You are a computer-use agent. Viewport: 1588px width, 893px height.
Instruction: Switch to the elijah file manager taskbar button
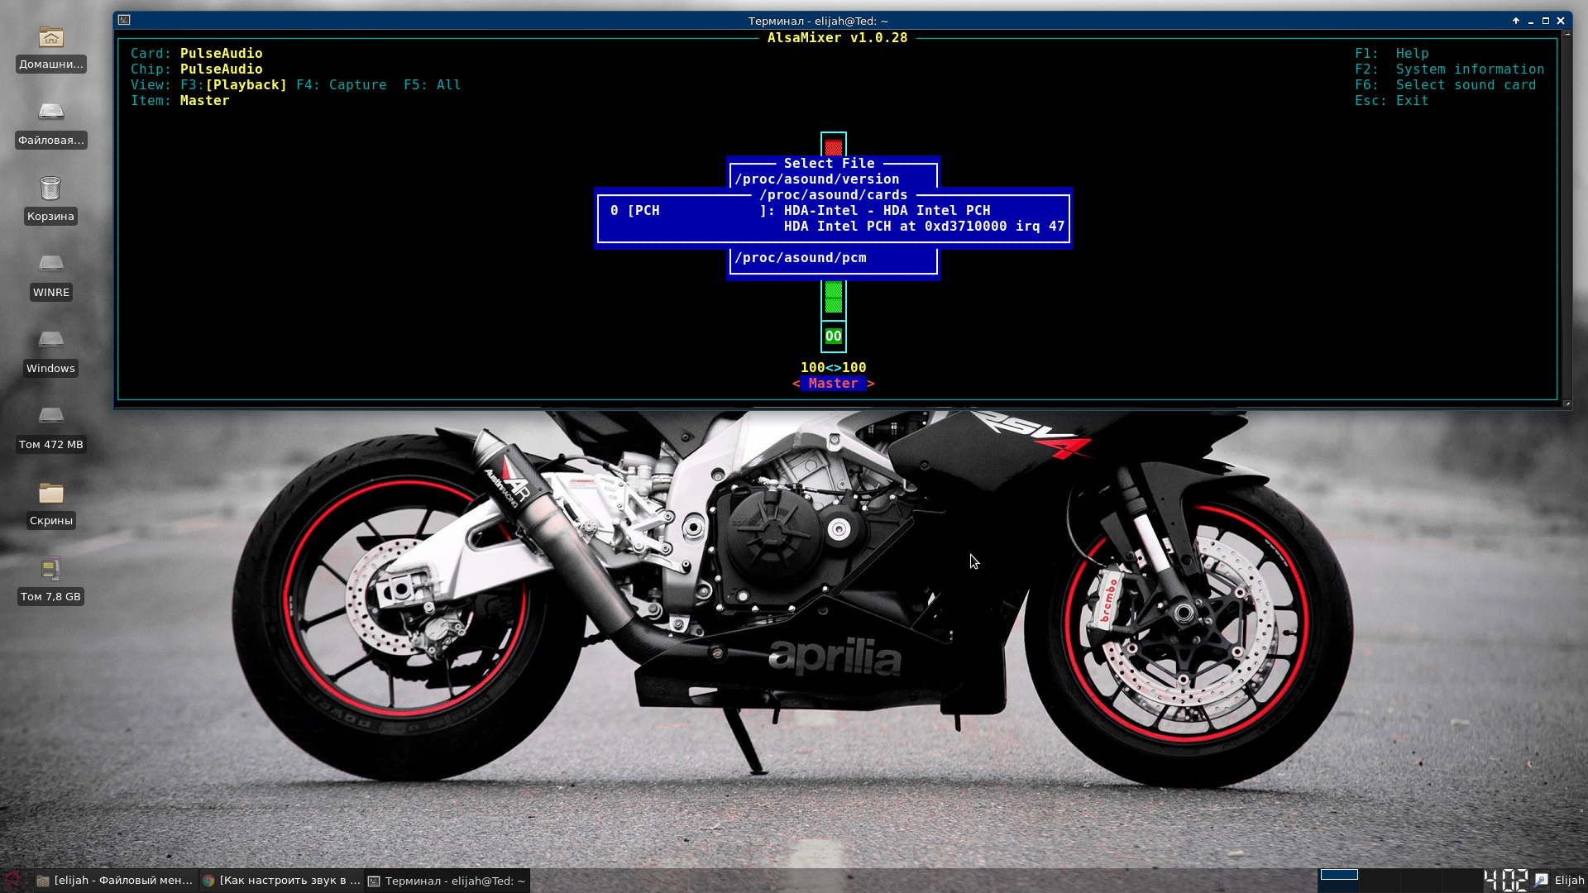pos(116,881)
